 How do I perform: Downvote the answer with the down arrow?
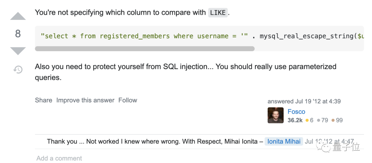coord(18,51)
